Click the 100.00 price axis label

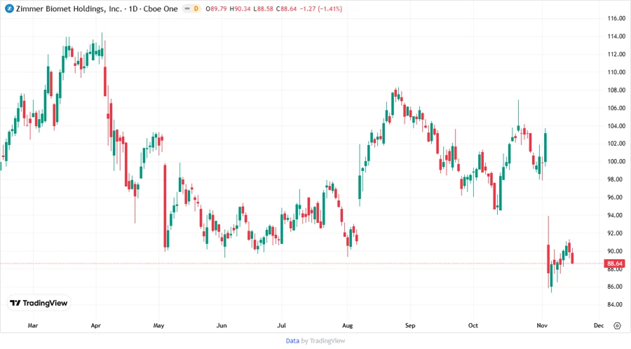616,161
